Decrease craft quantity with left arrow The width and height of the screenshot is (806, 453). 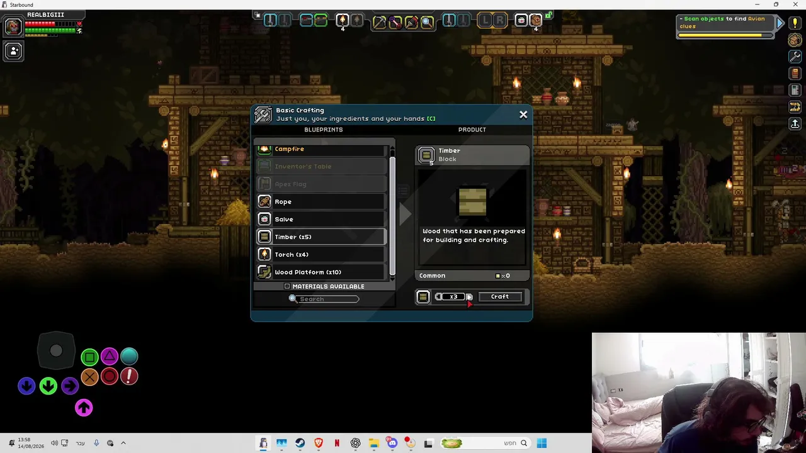click(438, 296)
